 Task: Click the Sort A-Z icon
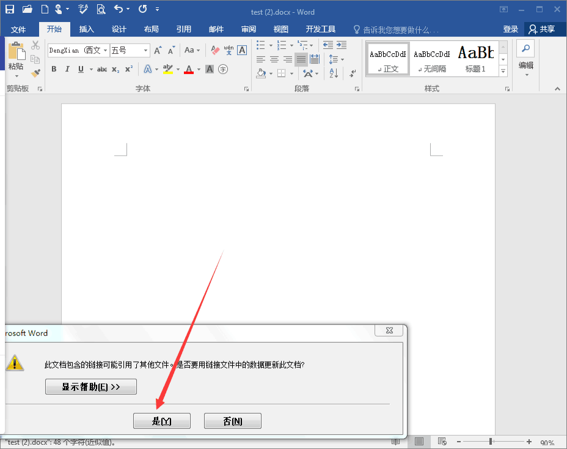coord(334,73)
